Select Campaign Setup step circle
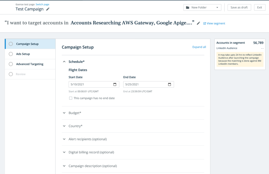Viewport: 269px width, 174px height. click(11, 44)
